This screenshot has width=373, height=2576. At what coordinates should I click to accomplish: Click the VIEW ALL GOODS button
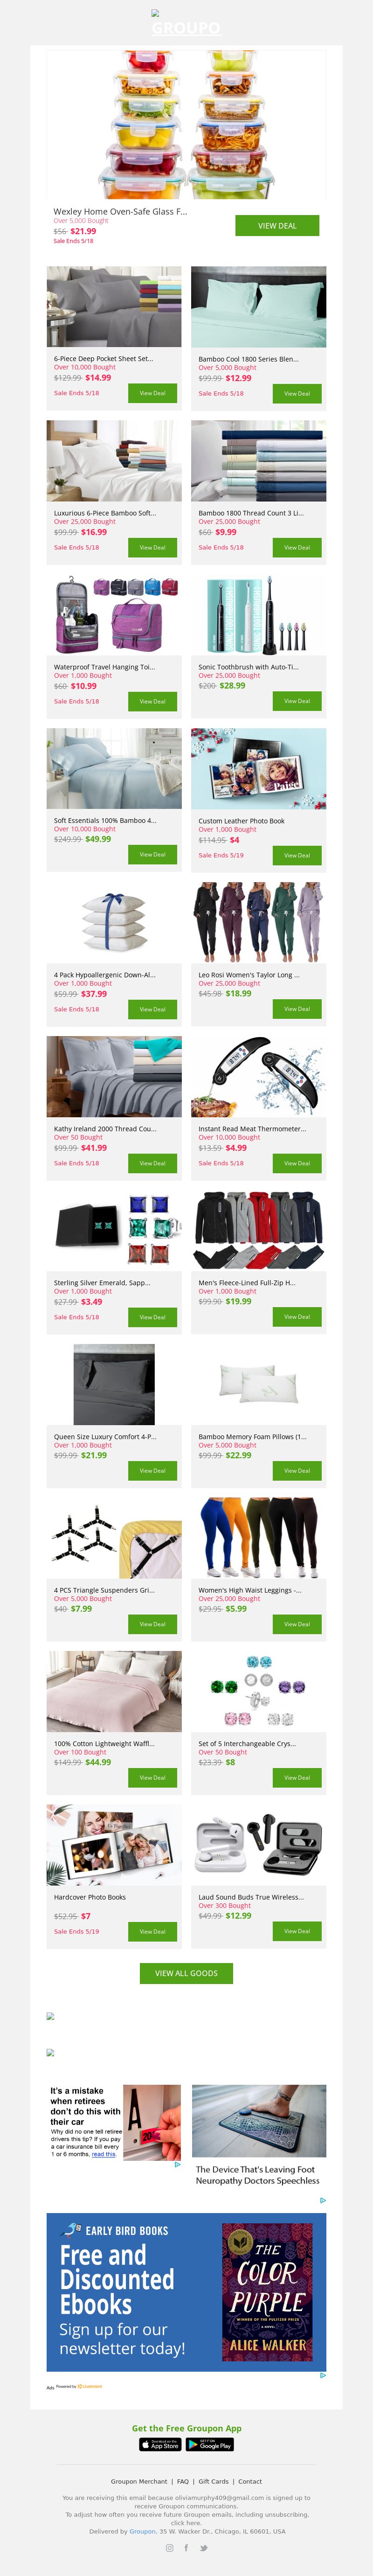(x=186, y=1973)
